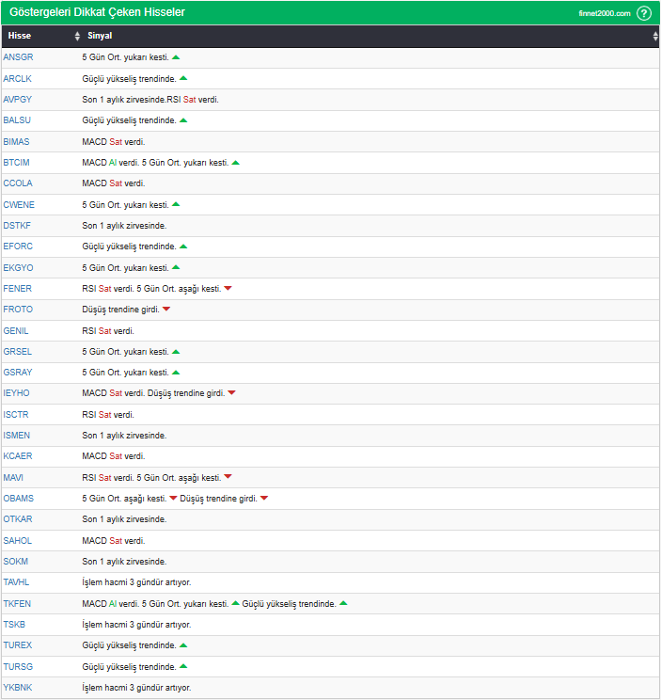Click red down arrow in FROTO row
Screen dimensions: 661x700
click(166, 310)
